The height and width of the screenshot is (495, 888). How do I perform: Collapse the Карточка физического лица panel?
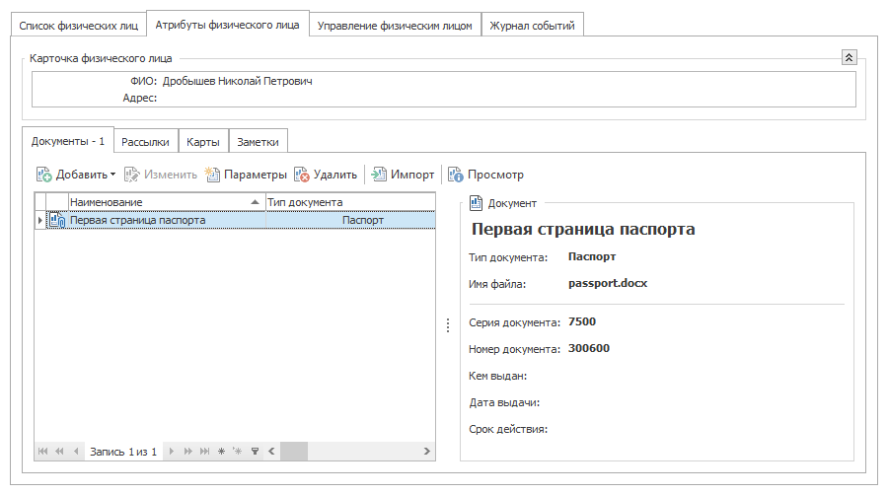tap(849, 57)
